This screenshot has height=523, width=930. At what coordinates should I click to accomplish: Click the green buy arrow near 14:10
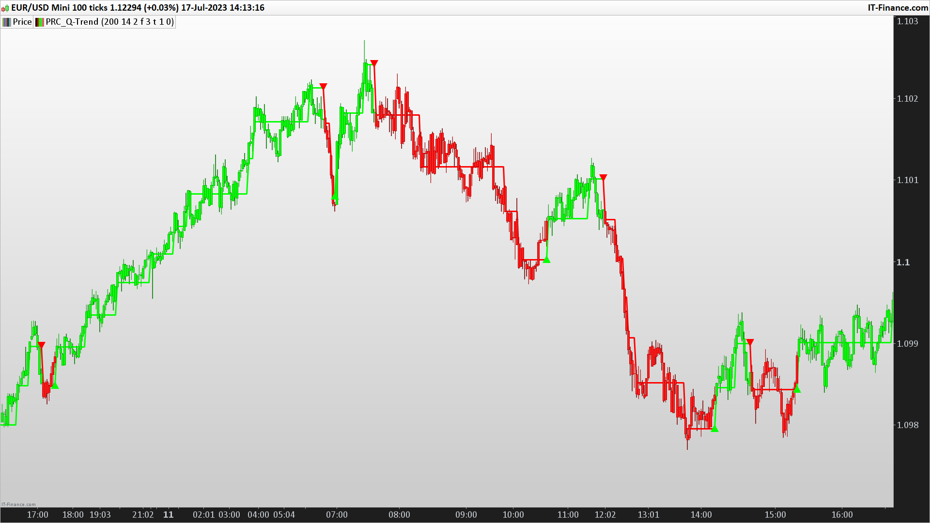click(x=714, y=429)
